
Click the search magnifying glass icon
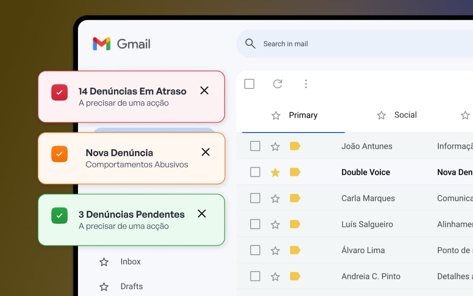[x=250, y=43]
